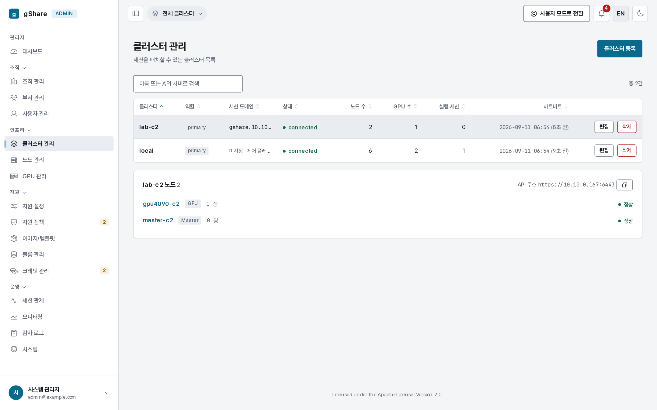Delete the lab-c2 cluster
The width and height of the screenshot is (657, 410).
click(x=627, y=127)
